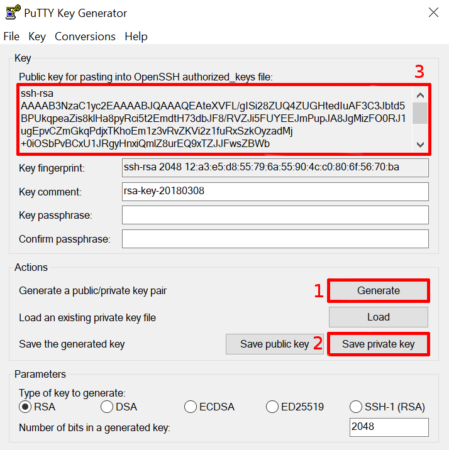This screenshot has width=449, height=450.
Task: Click Save private key button
Action: tap(379, 344)
